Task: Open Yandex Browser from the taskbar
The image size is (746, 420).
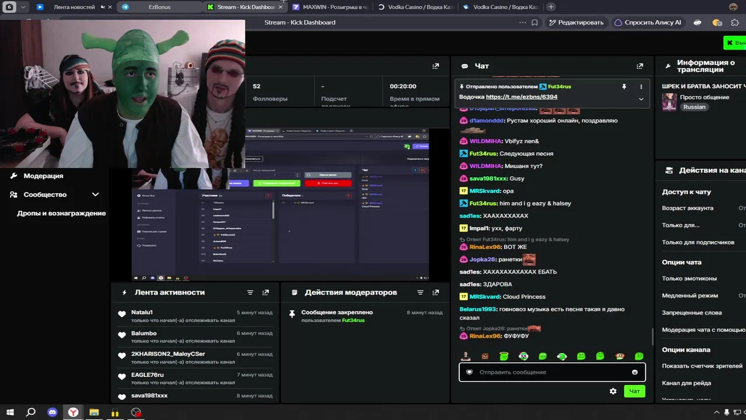Action: pos(73,412)
